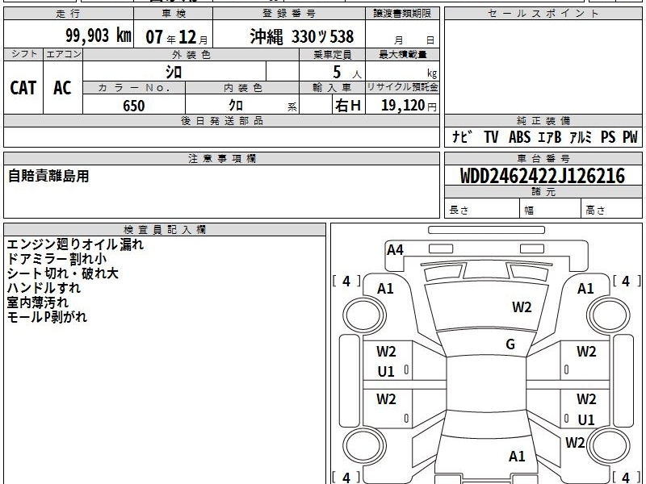The width and height of the screenshot is (646, 484).
Task: Click the TV equipment entry
Action: (491, 136)
